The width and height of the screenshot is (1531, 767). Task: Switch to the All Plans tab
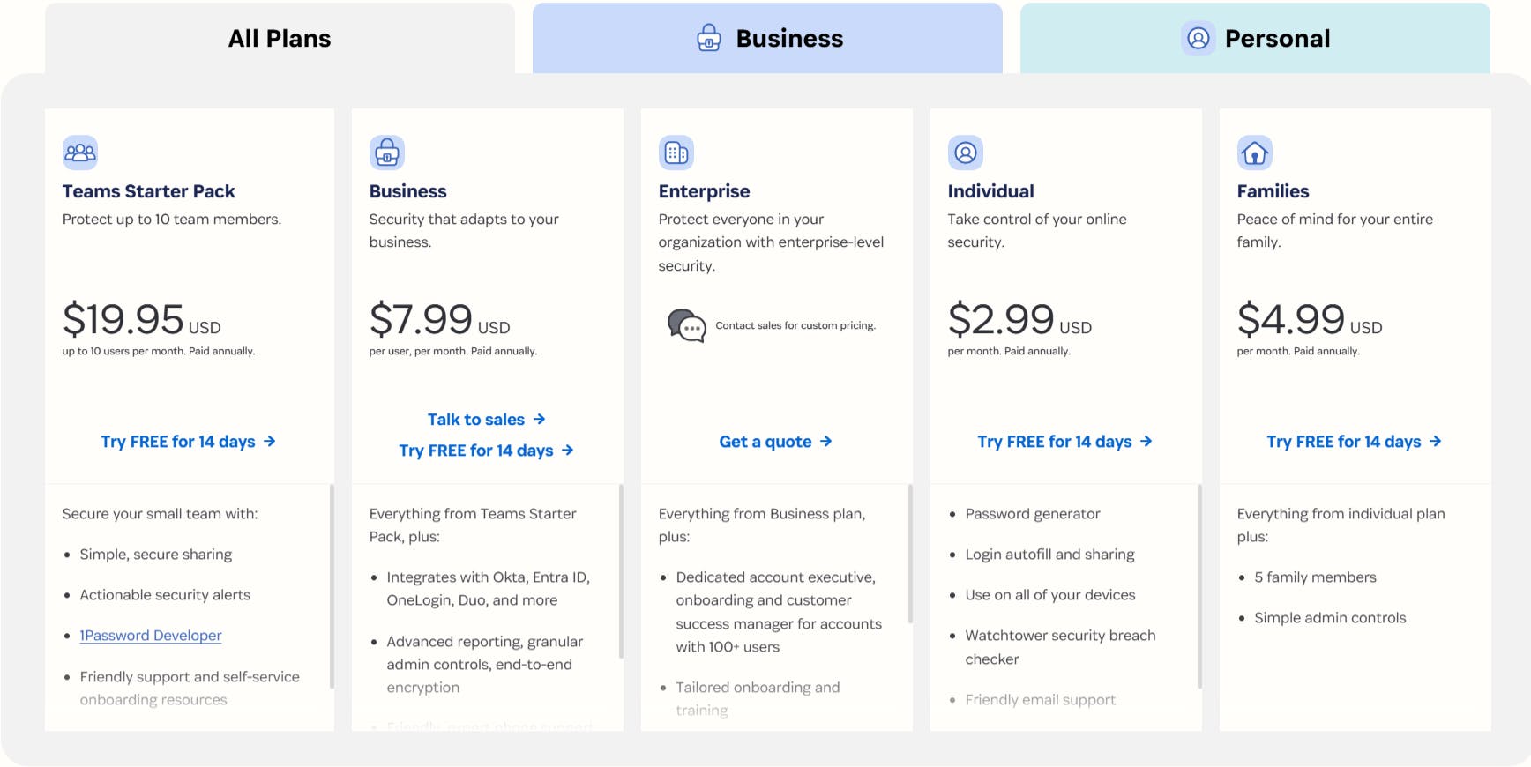click(279, 38)
